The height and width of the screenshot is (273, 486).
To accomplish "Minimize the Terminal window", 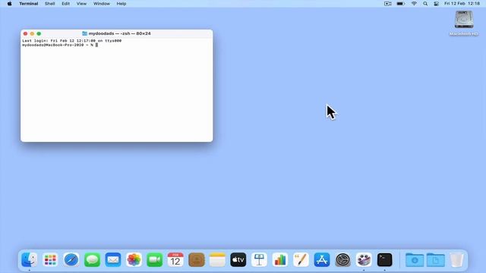I will coord(32,33).
